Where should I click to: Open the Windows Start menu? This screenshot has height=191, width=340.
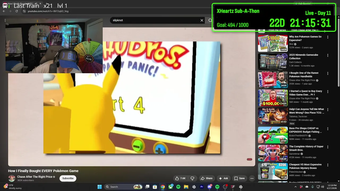pos(100,187)
